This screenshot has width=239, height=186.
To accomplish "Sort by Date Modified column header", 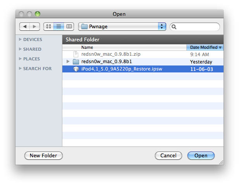I will 205,47.
